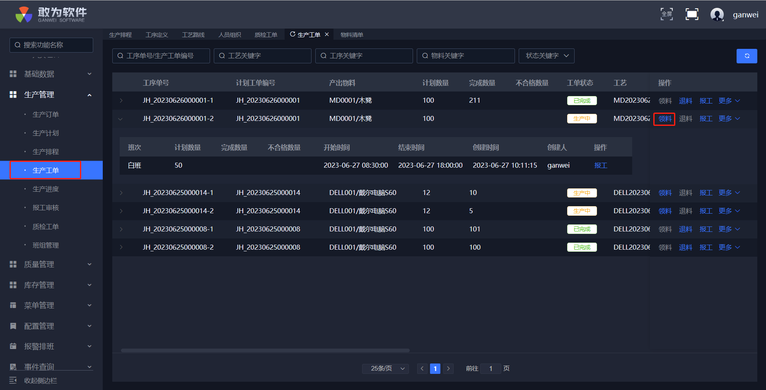
Task: Click the maximize window frame icon
Action: click(x=692, y=14)
